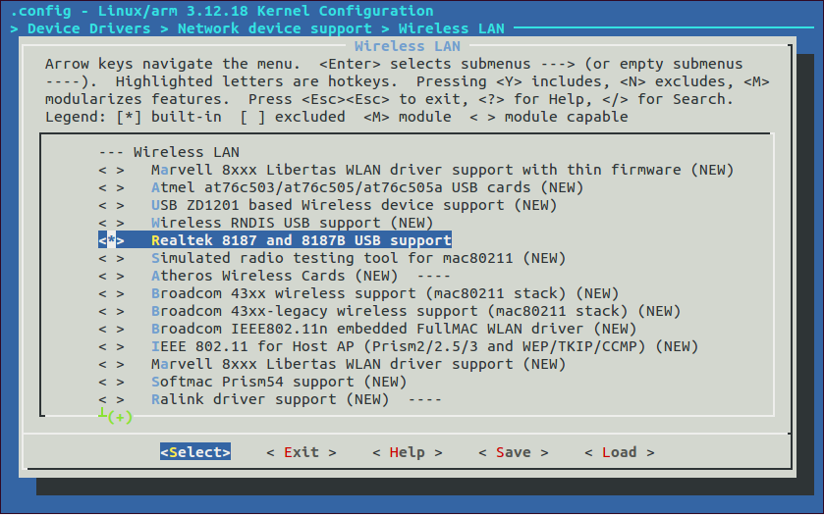Toggle Marvell 8xxx Libertas WLAN driver support (NEW) without thin firmware
Image resolution: width=824 pixels, height=515 pixels.
pos(332,364)
